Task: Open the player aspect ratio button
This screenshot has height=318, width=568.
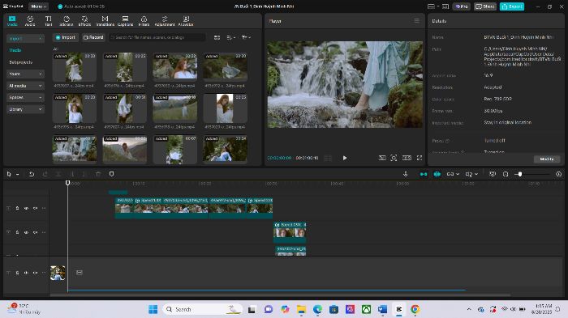Action: tap(407, 158)
